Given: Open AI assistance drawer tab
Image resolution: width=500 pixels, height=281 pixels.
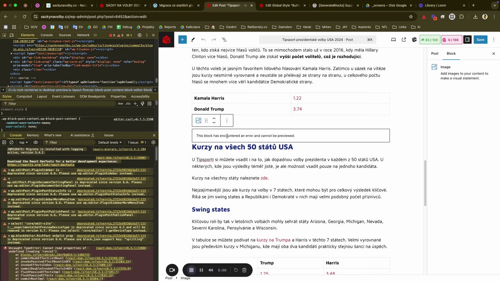Looking at the screenshot, I should (82, 135).
